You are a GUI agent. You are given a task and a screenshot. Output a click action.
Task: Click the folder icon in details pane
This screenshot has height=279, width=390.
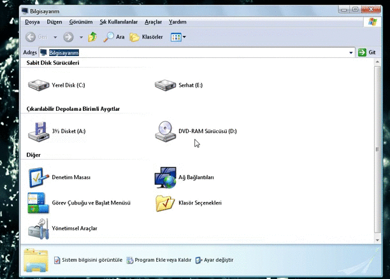(36, 260)
